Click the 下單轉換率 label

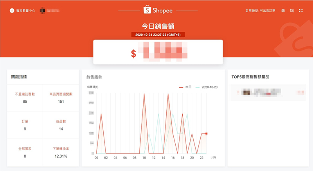(61, 149)
